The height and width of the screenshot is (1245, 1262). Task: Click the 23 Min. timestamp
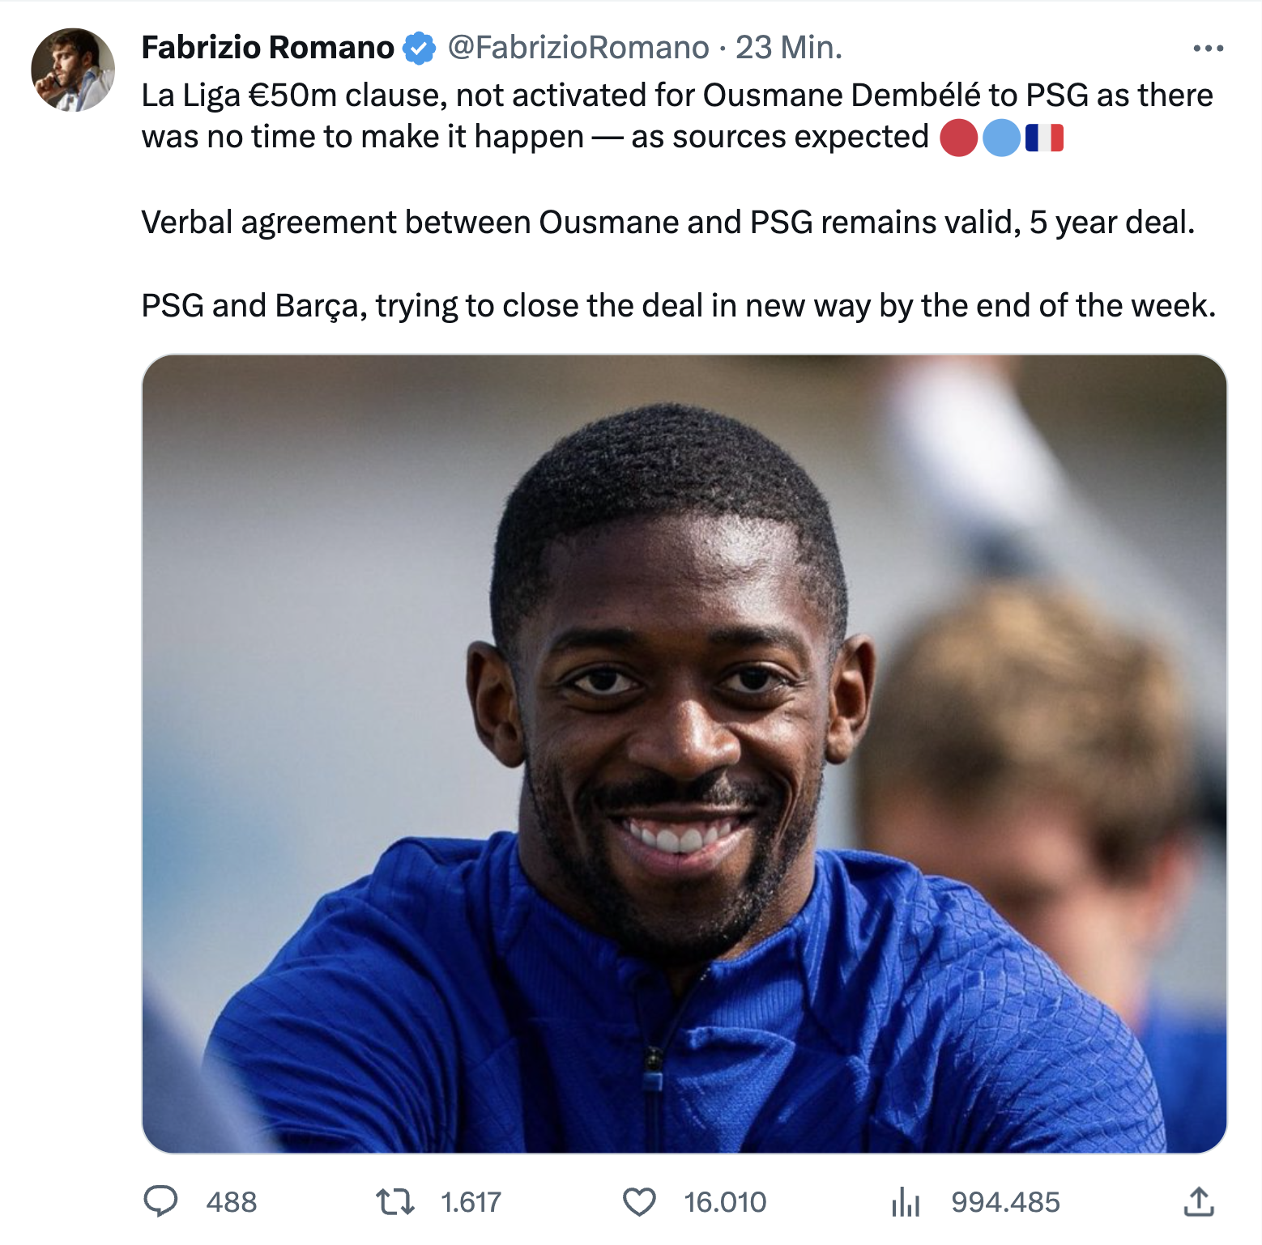789,48
